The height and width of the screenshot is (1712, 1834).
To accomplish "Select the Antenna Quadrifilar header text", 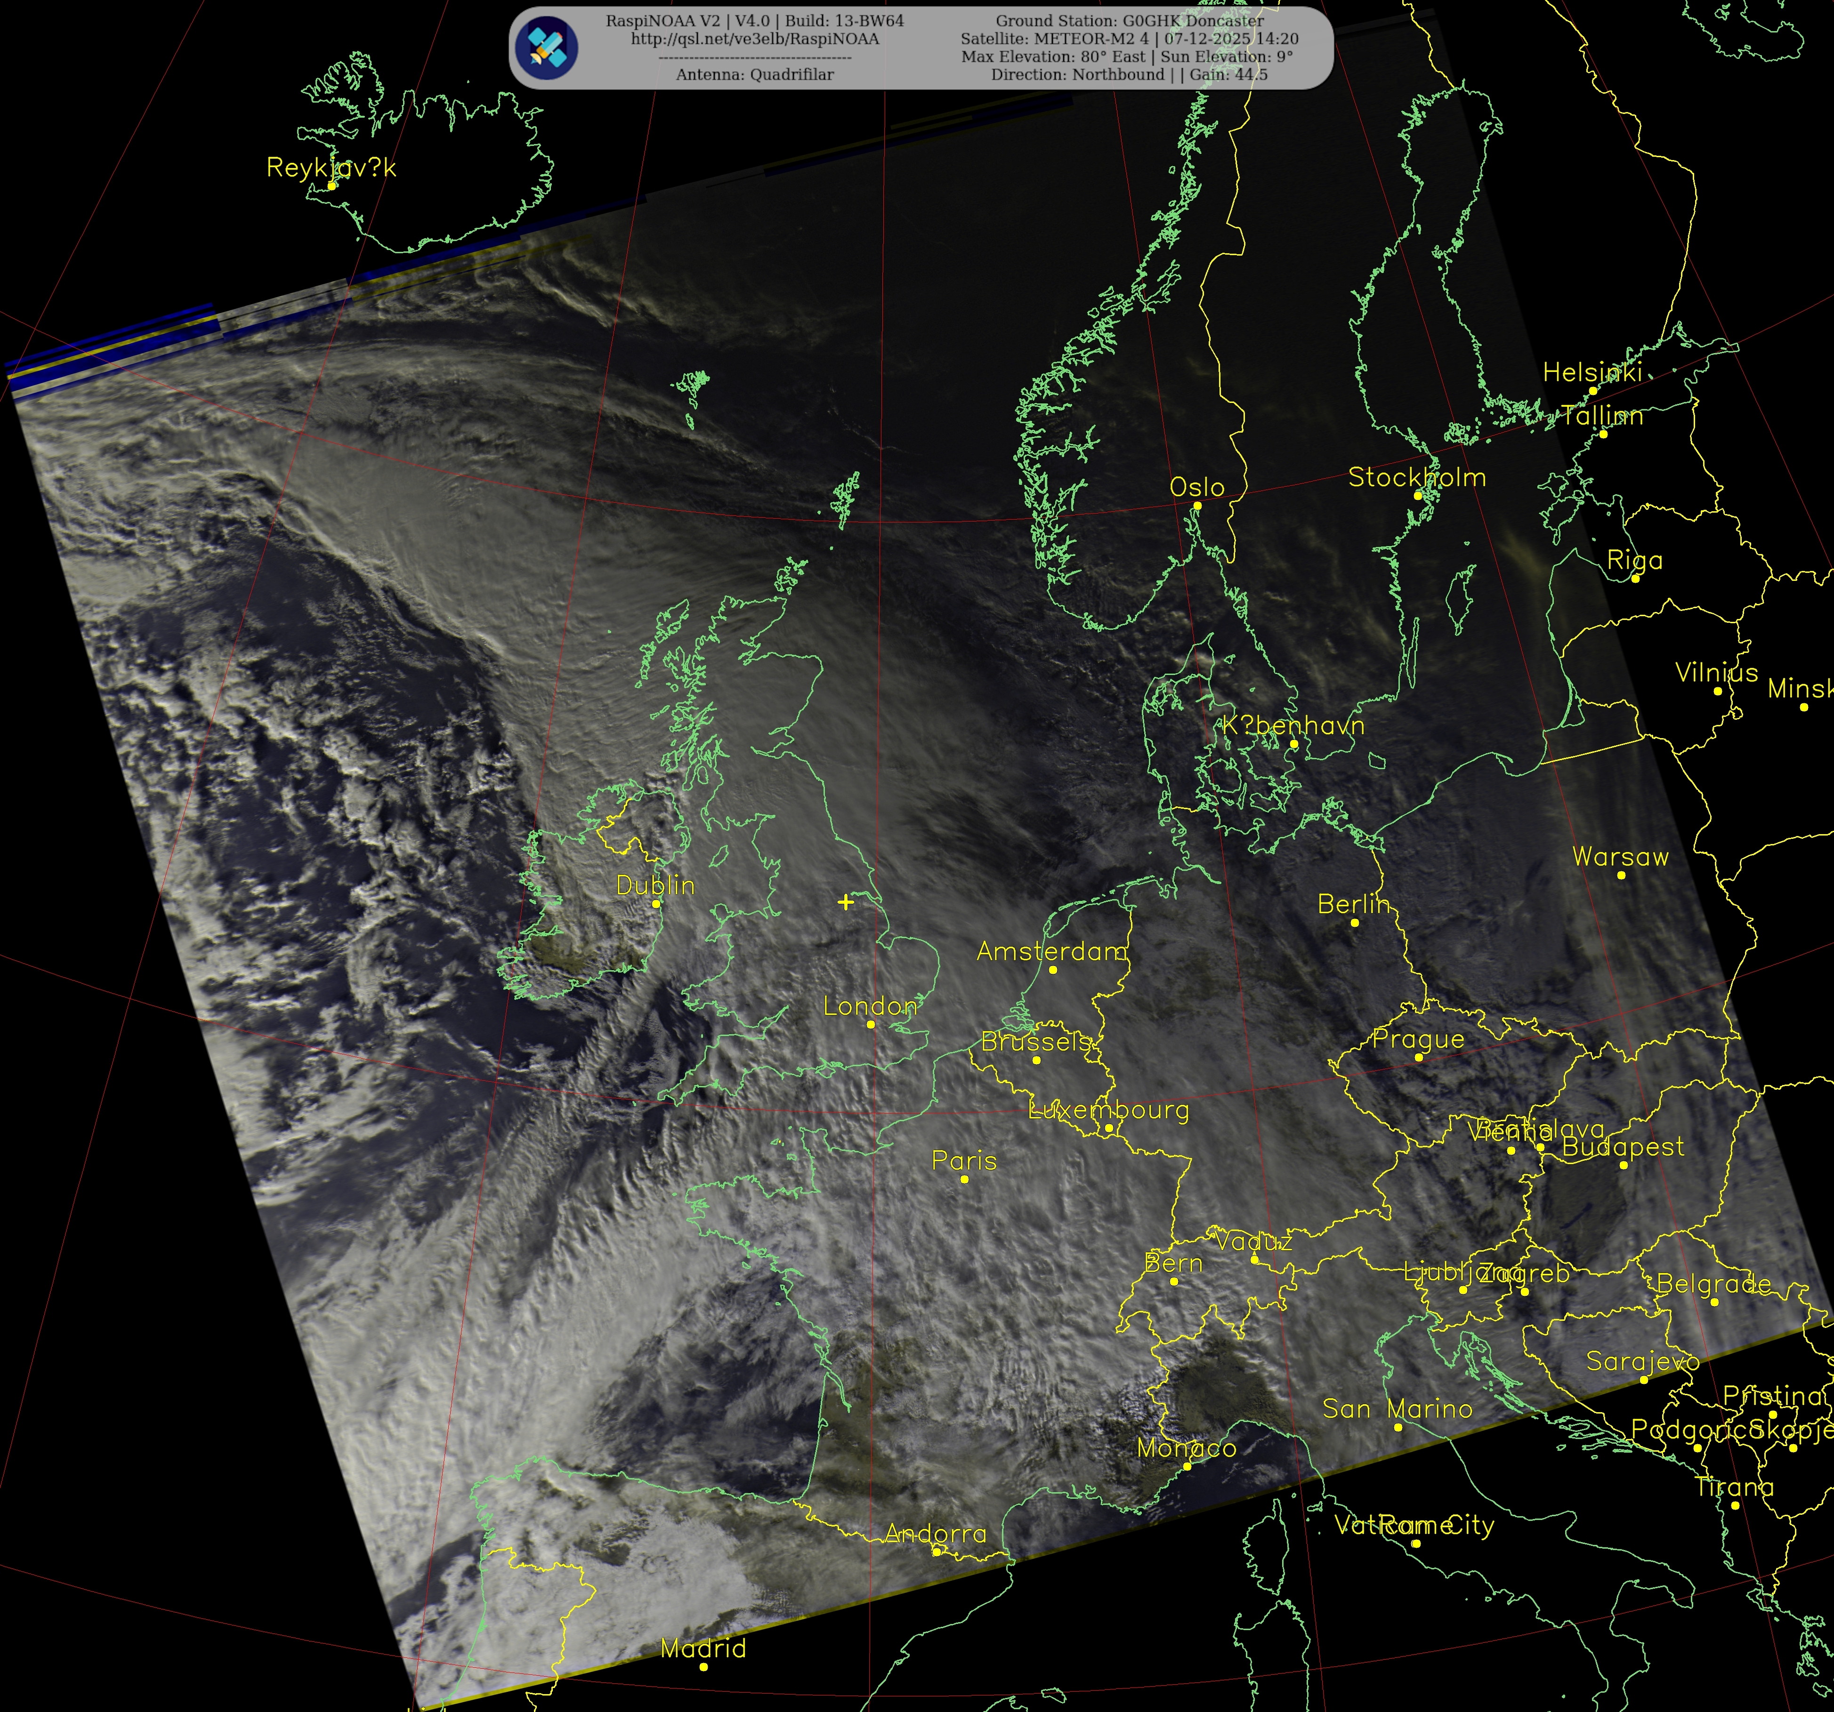I will coord(755,75).
